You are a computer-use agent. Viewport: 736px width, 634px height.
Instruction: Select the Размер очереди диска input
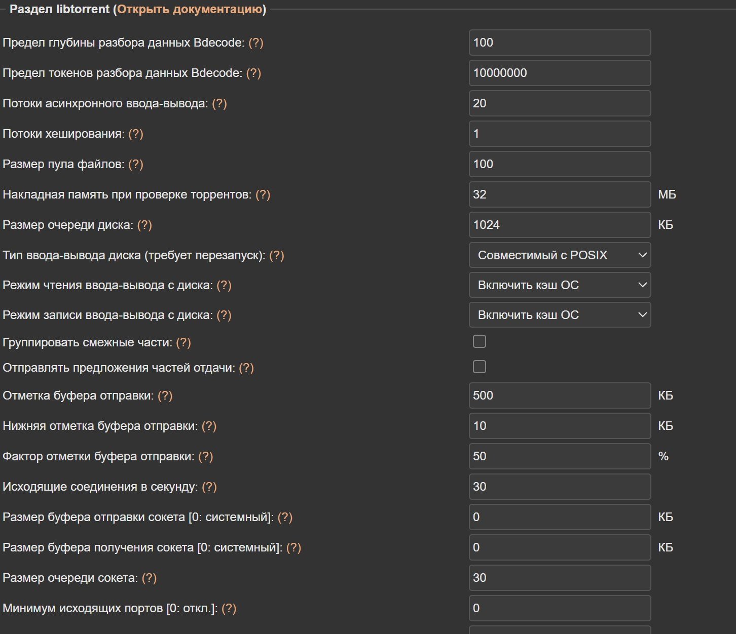coord(560,225)
